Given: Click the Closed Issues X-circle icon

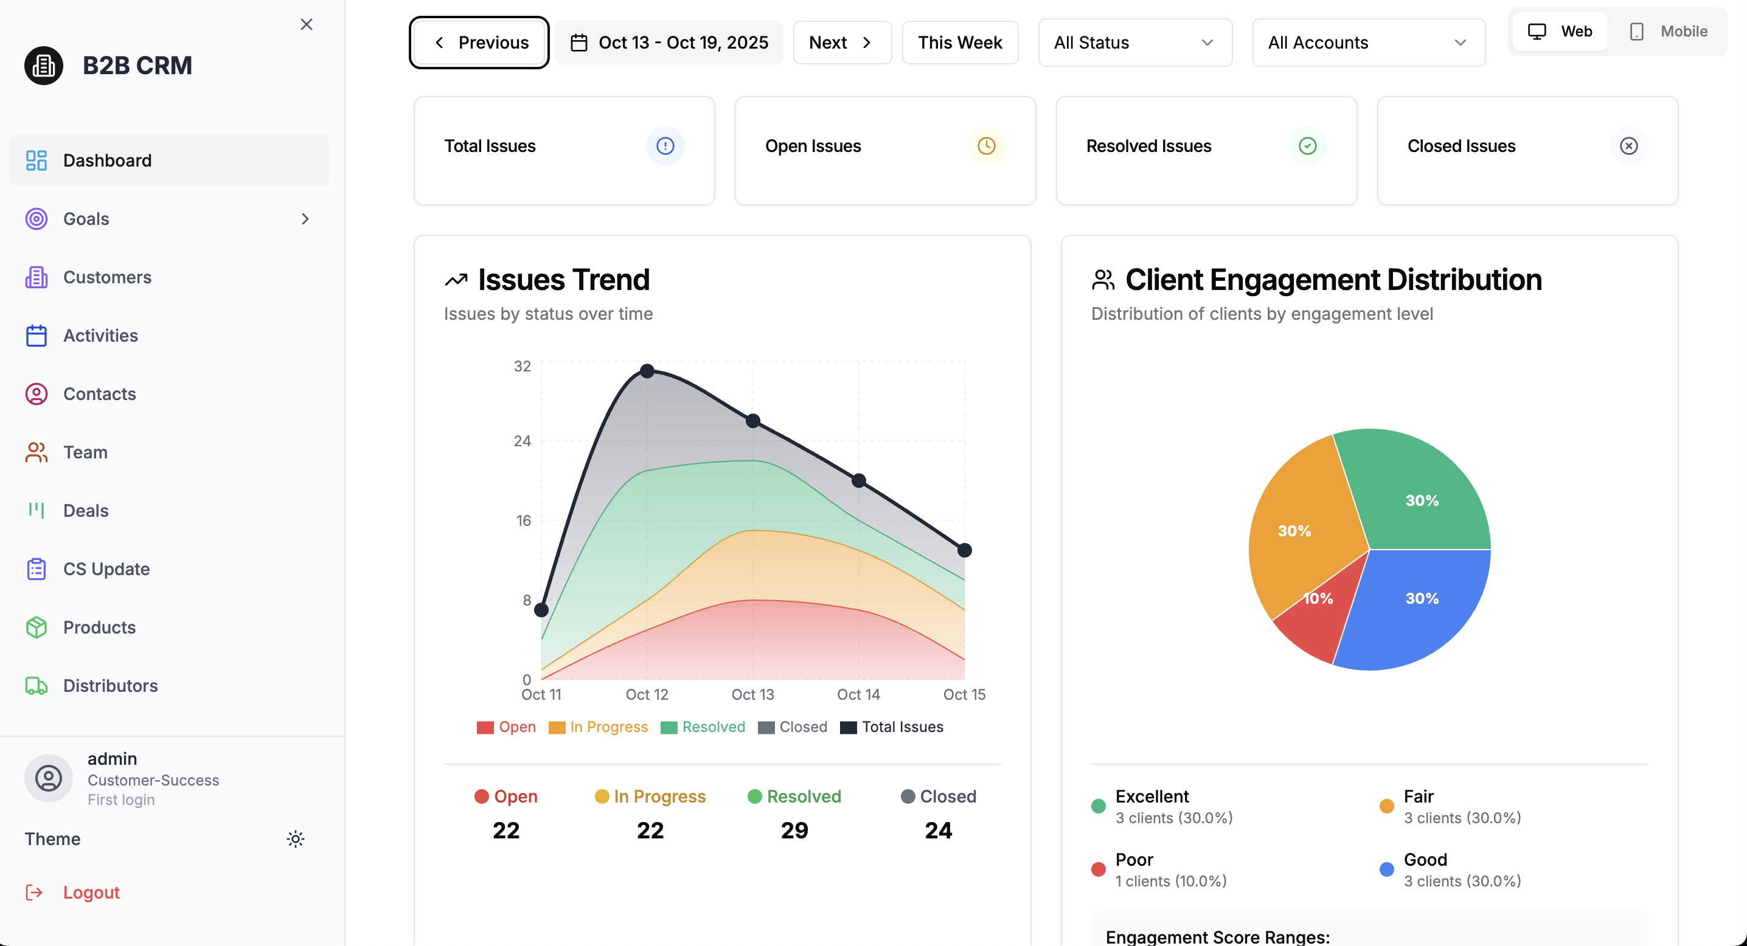Looking at the screenshot, I should pos(1628,146).
